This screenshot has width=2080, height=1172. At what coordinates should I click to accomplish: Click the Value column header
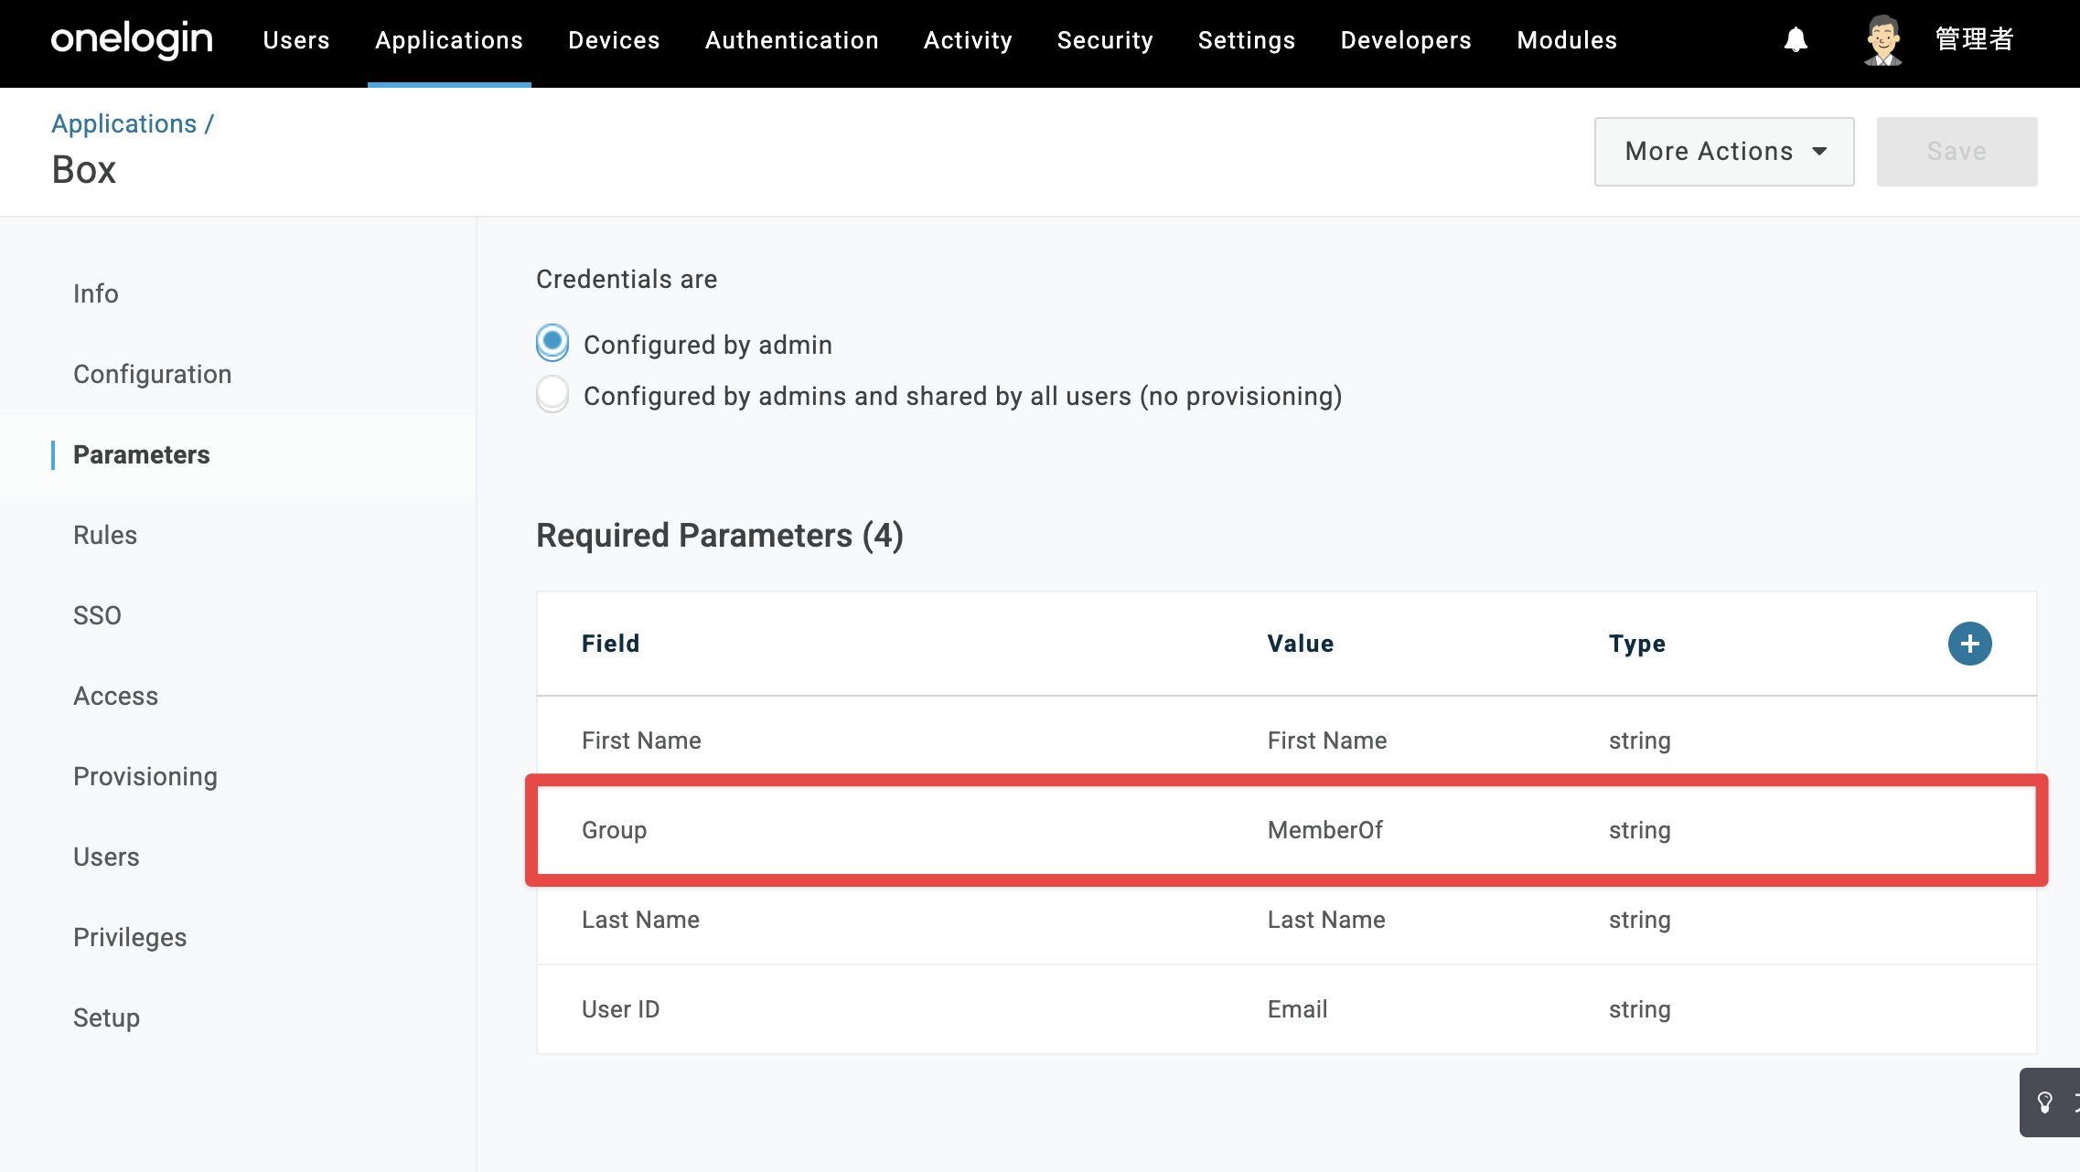click(x=1300, y=644)
